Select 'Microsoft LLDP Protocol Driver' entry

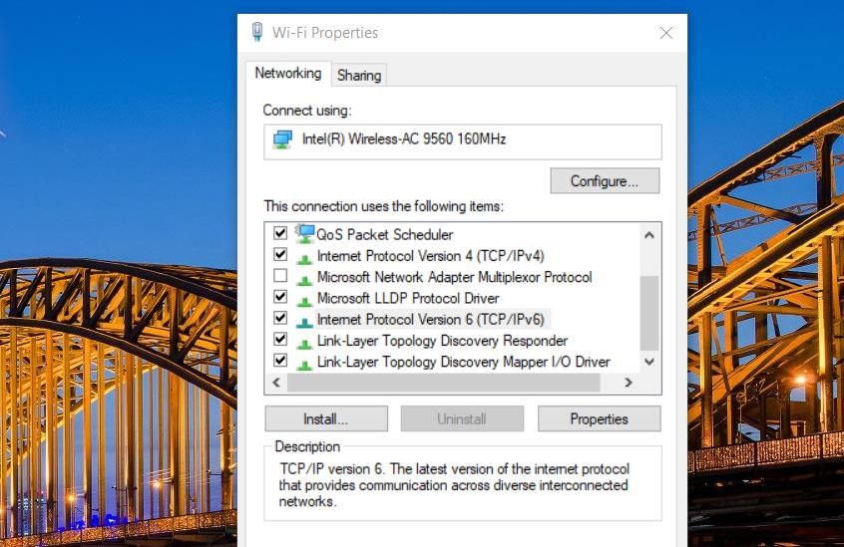click(408, 298)
